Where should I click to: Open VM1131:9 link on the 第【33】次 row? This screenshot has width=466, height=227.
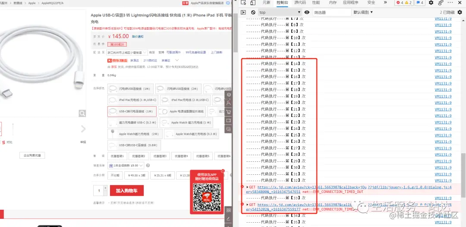[x=443, y=198]
